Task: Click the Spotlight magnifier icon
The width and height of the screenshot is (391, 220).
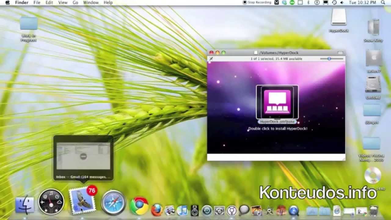Action: click(x=383, y=2)
